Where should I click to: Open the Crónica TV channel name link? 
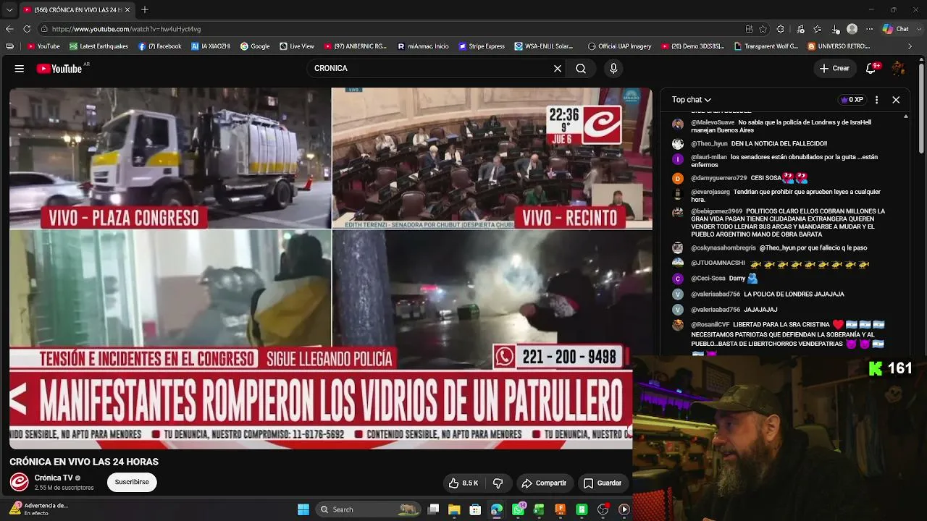click(54, 478)
